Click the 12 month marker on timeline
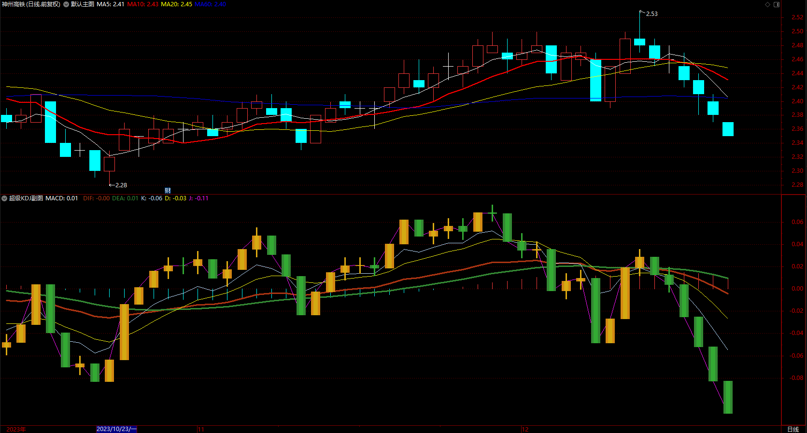The width and height of the screenshot is (807, 433). (525, 429)
